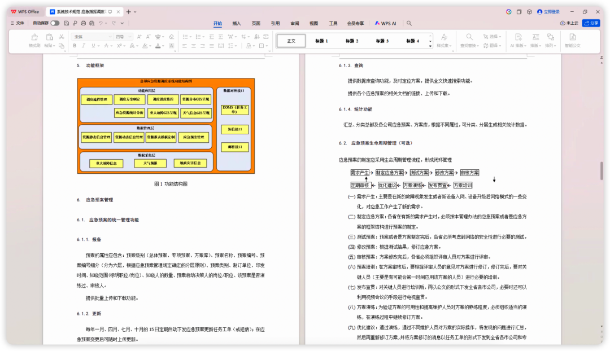Open the 文件 File menu
This screenshot has height=351, width=610.
click(x=18, y=23)
